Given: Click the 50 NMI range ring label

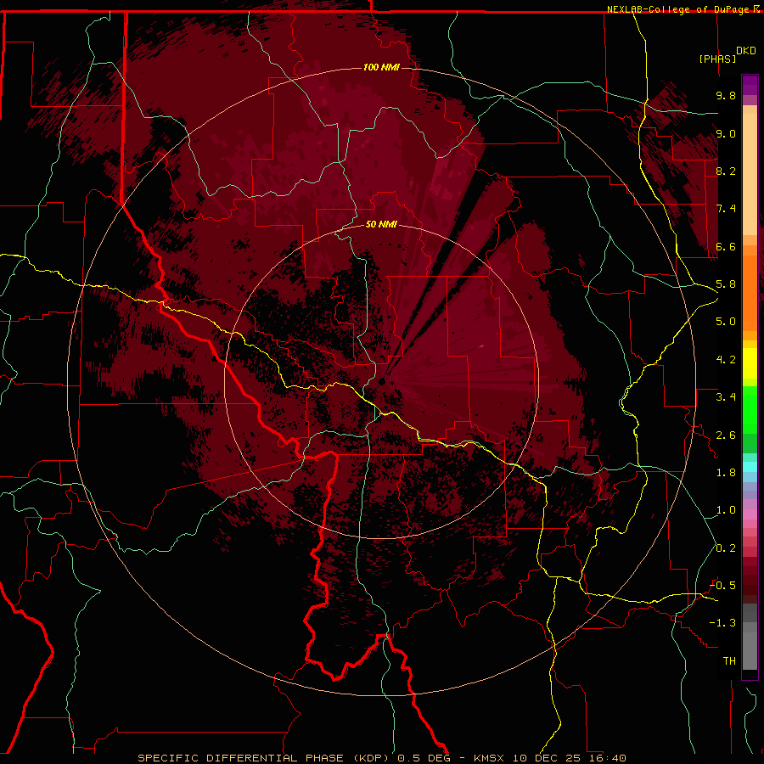Looking at the screenshot, I should pyautogui.click(x=381, y=224).
